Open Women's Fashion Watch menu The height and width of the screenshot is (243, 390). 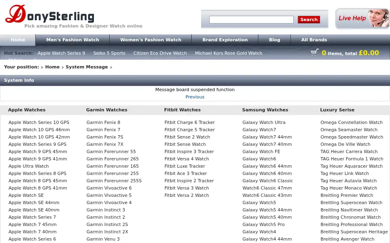tap(150, 40)
